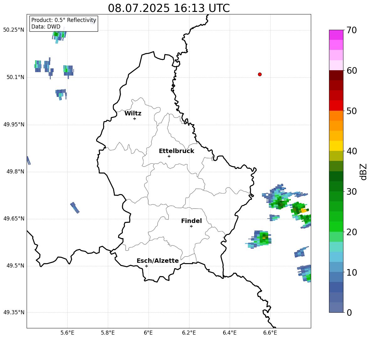This screenshot has height=339, width=371.
Task: Click the 'Ettelbruck' city label
Action: point(176,151)
